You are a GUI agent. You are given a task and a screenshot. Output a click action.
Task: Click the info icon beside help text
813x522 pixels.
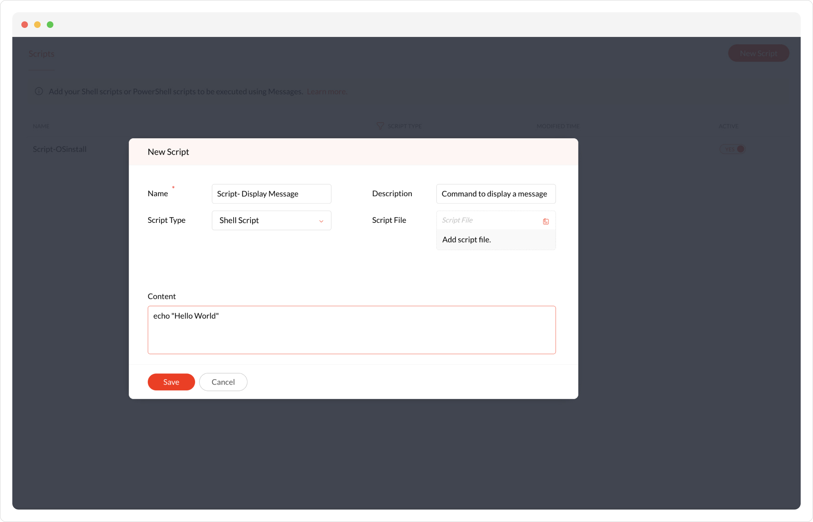click(39, 92)
